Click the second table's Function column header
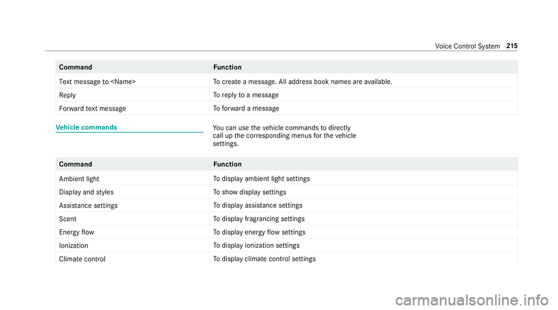The width and height of the screenshot is (558, 310). (227, 164)
